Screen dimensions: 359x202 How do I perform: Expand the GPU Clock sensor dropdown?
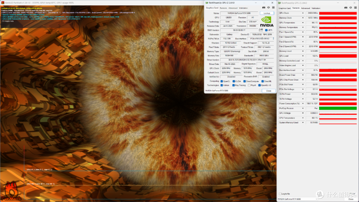[303, 13]
